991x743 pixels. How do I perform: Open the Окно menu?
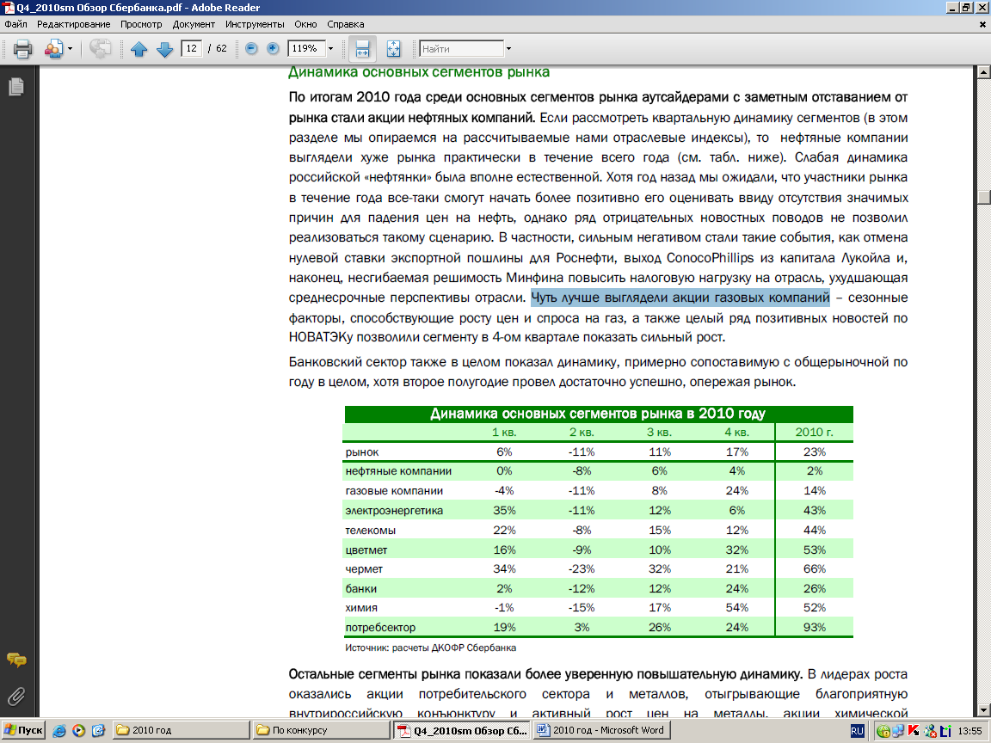tap(306, 24)
